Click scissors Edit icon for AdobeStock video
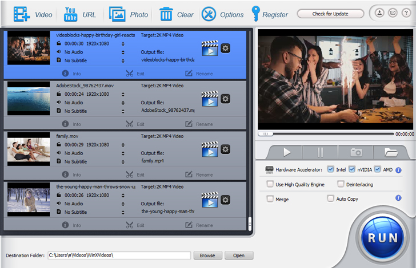This screenshot has height=268, width=416. point(130,124)
